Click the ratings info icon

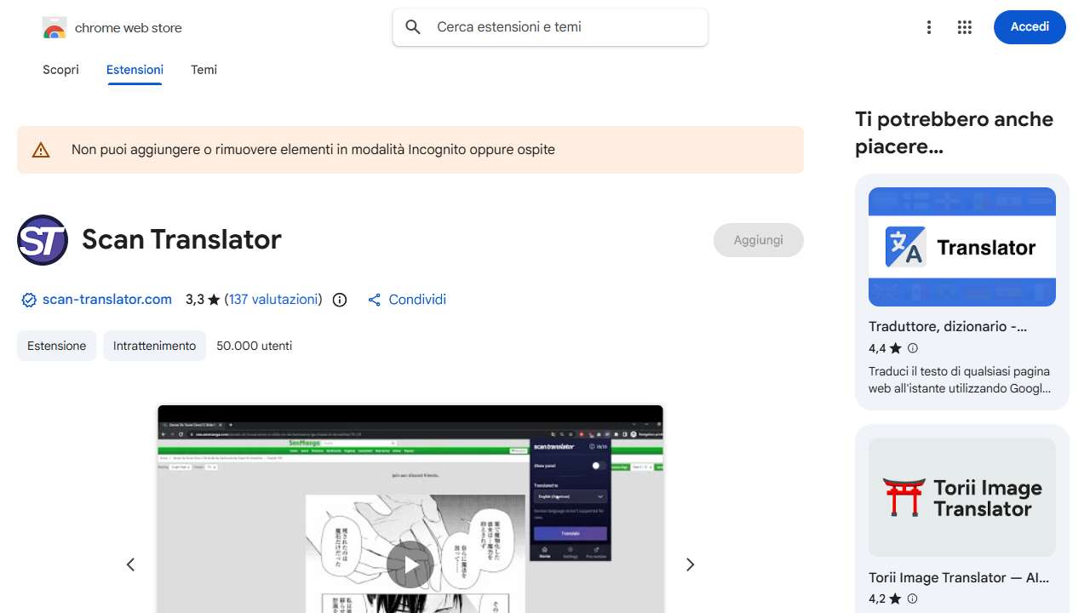tap(340, 300)
